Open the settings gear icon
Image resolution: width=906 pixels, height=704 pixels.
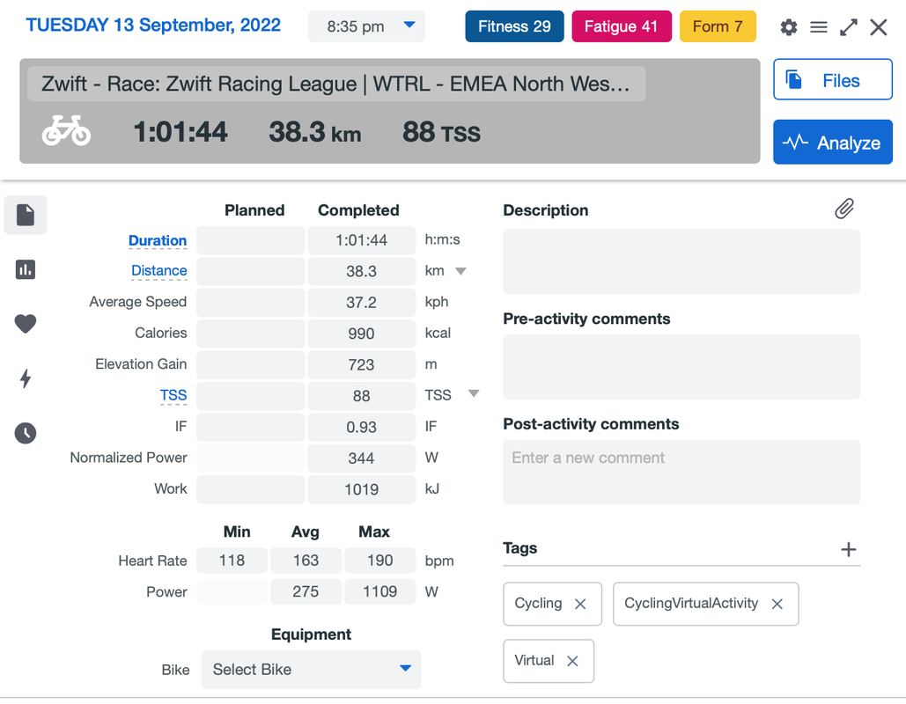point(789,27)
